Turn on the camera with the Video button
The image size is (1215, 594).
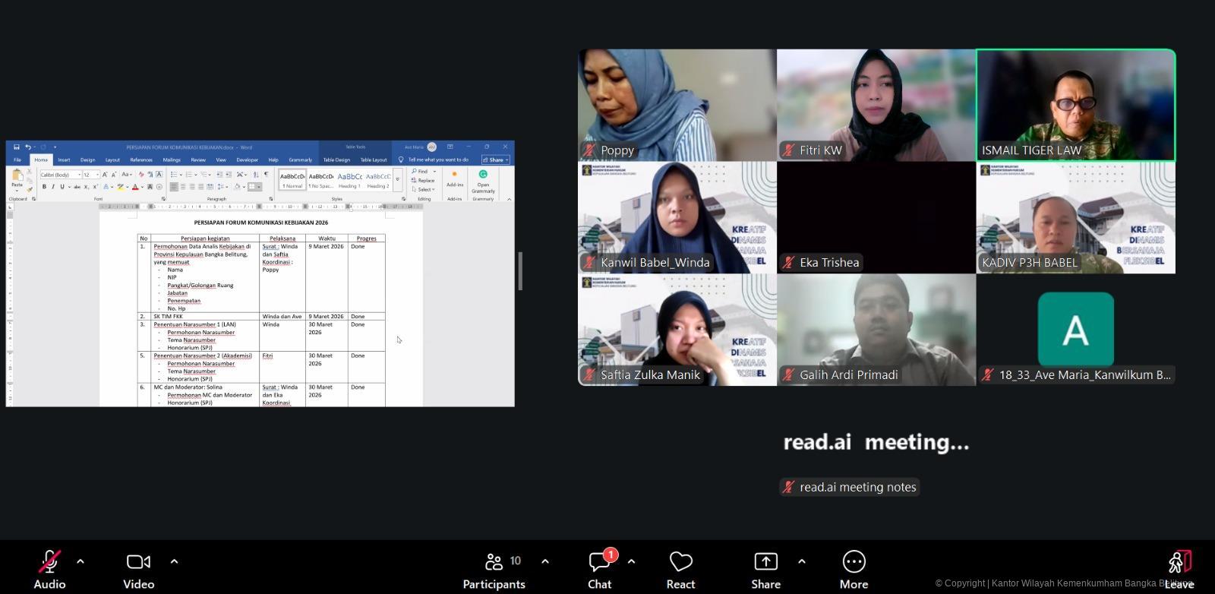[x=138, y=563]
